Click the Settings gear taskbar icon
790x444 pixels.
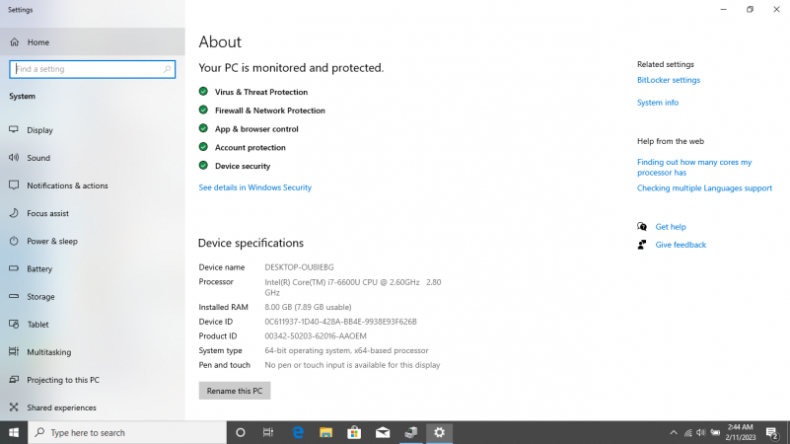[x=439, y=432]
